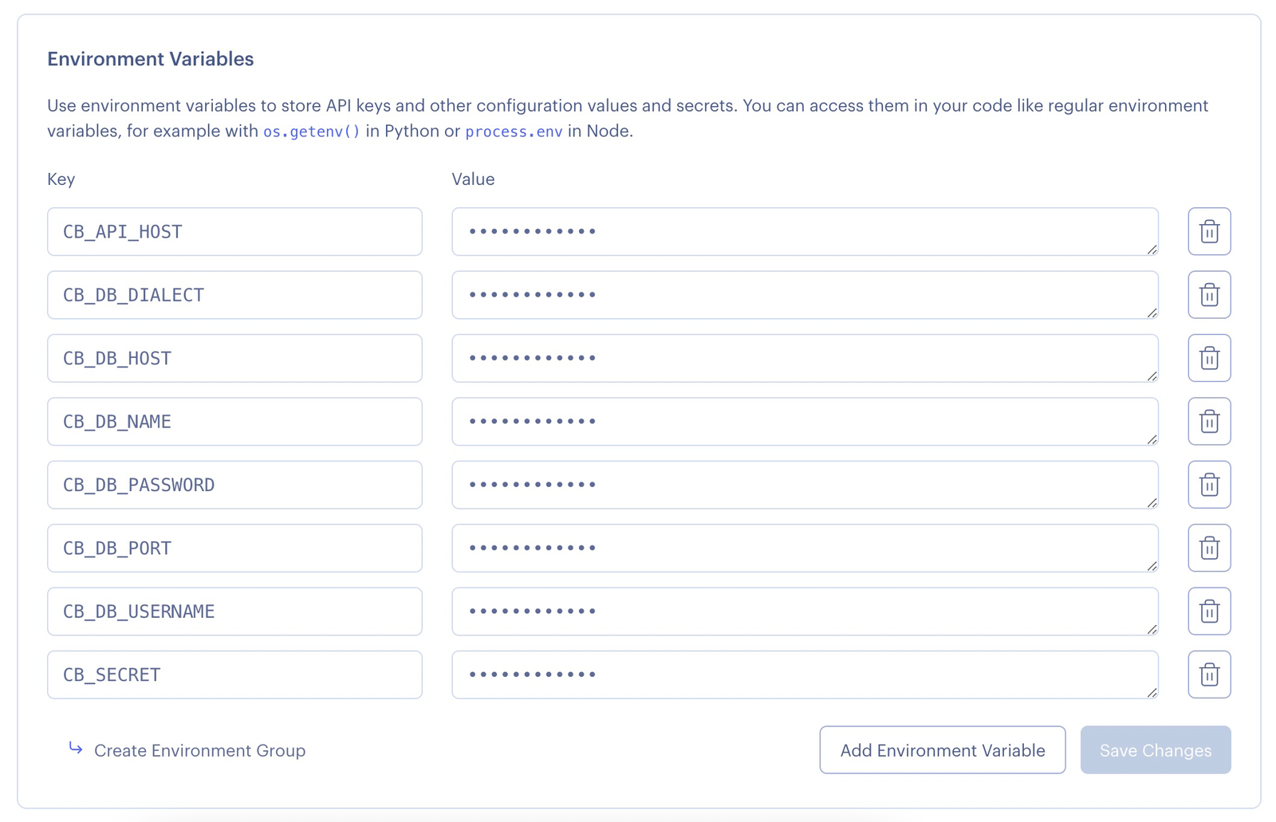
Task: Delete the CB_API_HOST variable with trash icon
Action: 1209,232
